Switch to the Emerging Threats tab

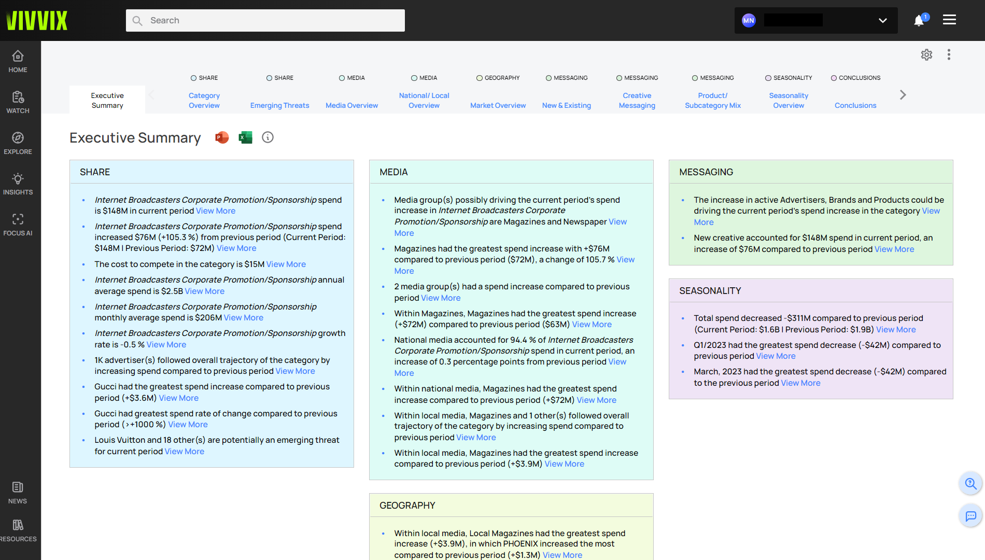point(279,105)
